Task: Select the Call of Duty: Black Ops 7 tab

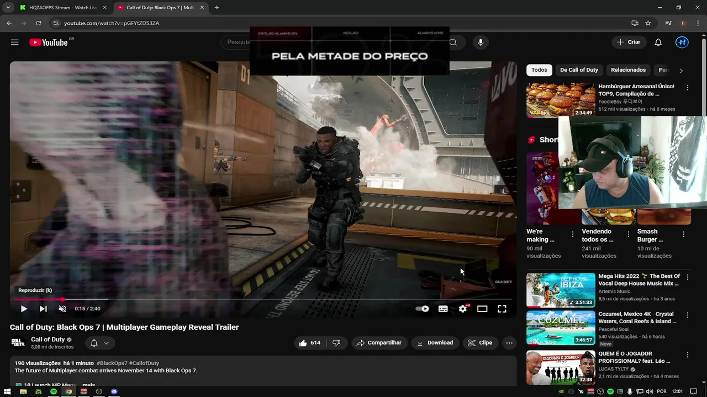Action: (160, 8)
